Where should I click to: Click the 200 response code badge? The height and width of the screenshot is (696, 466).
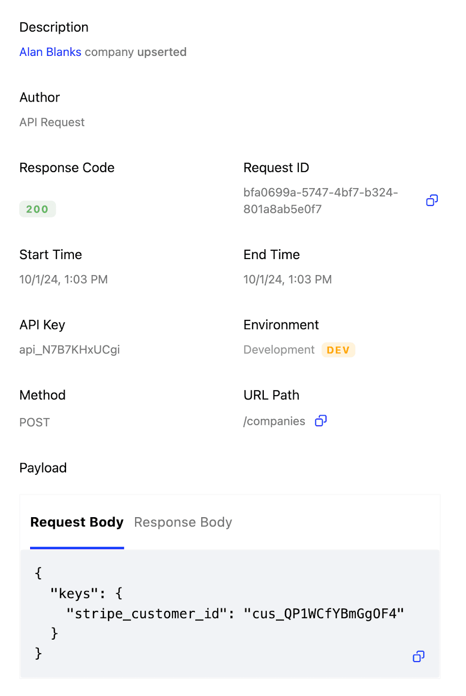tap(37, 209)
